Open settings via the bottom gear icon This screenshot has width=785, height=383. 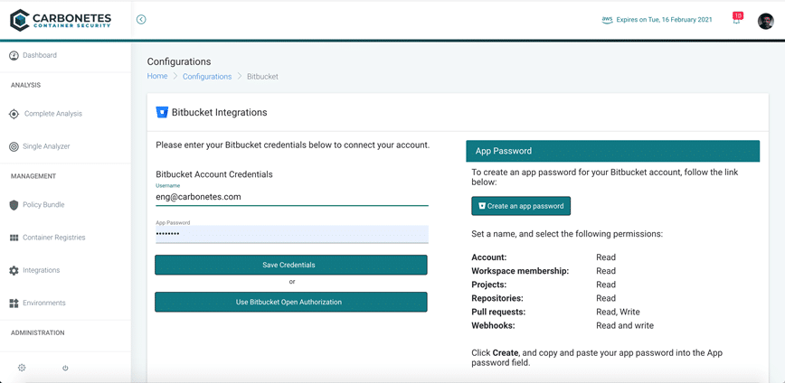pos(22,368)
